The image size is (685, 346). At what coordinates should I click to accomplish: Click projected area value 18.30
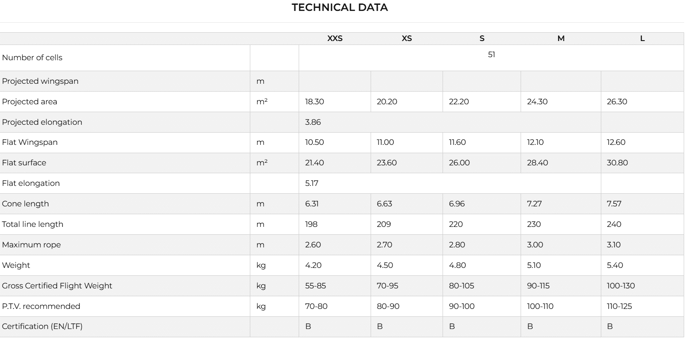coord(314,102)
